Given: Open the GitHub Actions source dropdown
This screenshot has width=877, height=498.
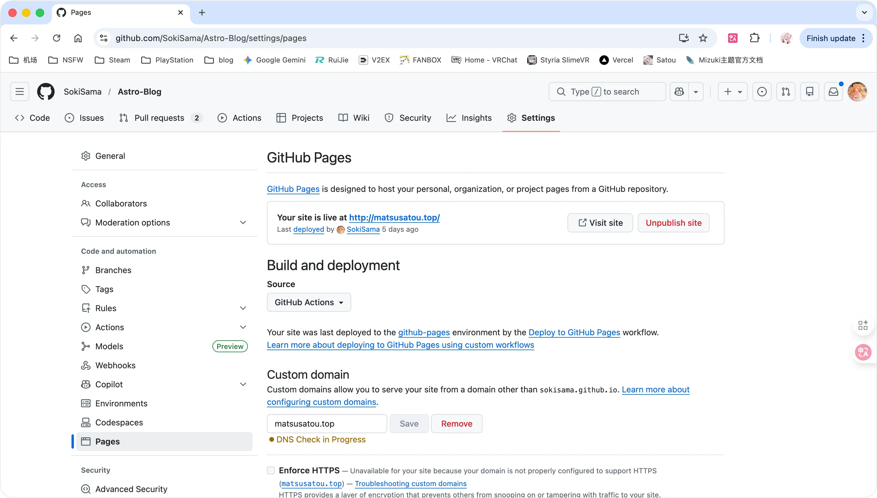Looking at the screenshot, I should tap(309, 302).
